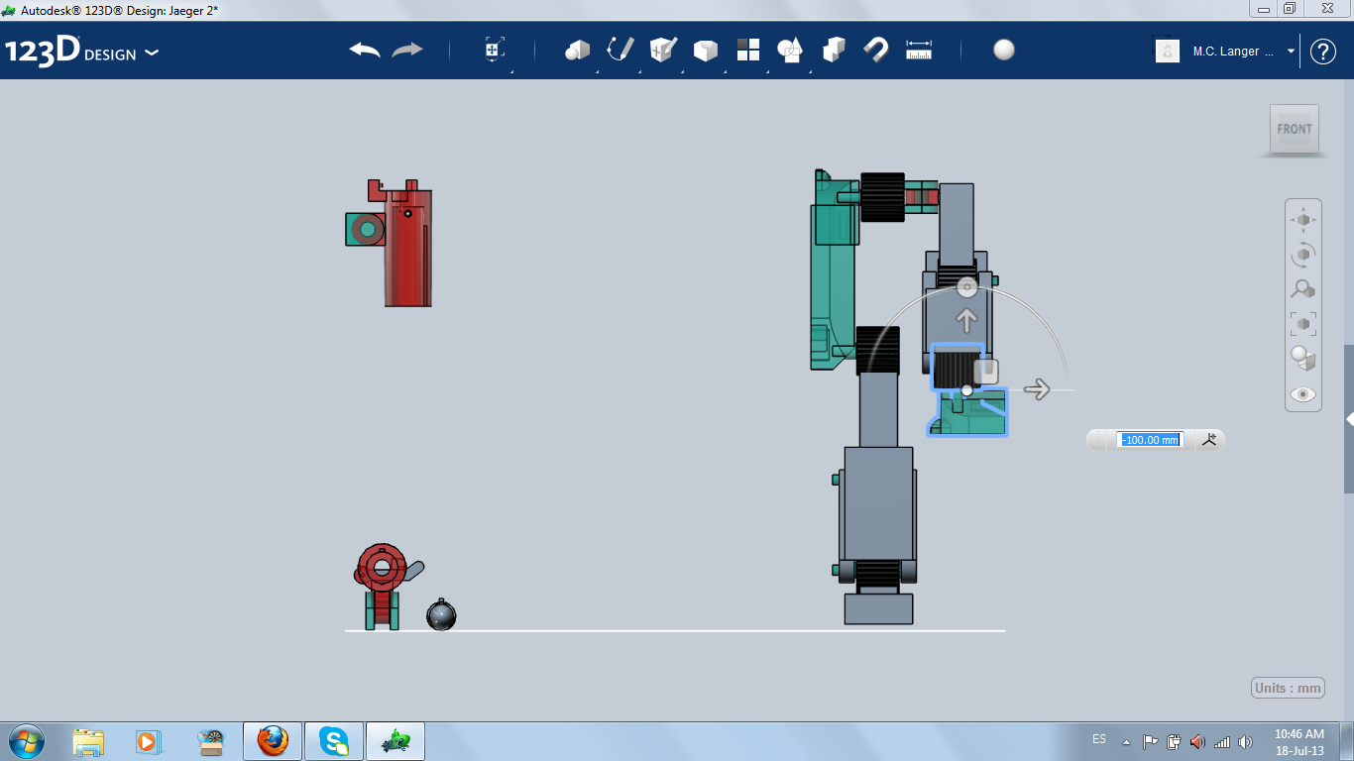Click the reorient manipulator icon beside distance
Viewport: 1354px width, 761px height.
(1208, 440)
